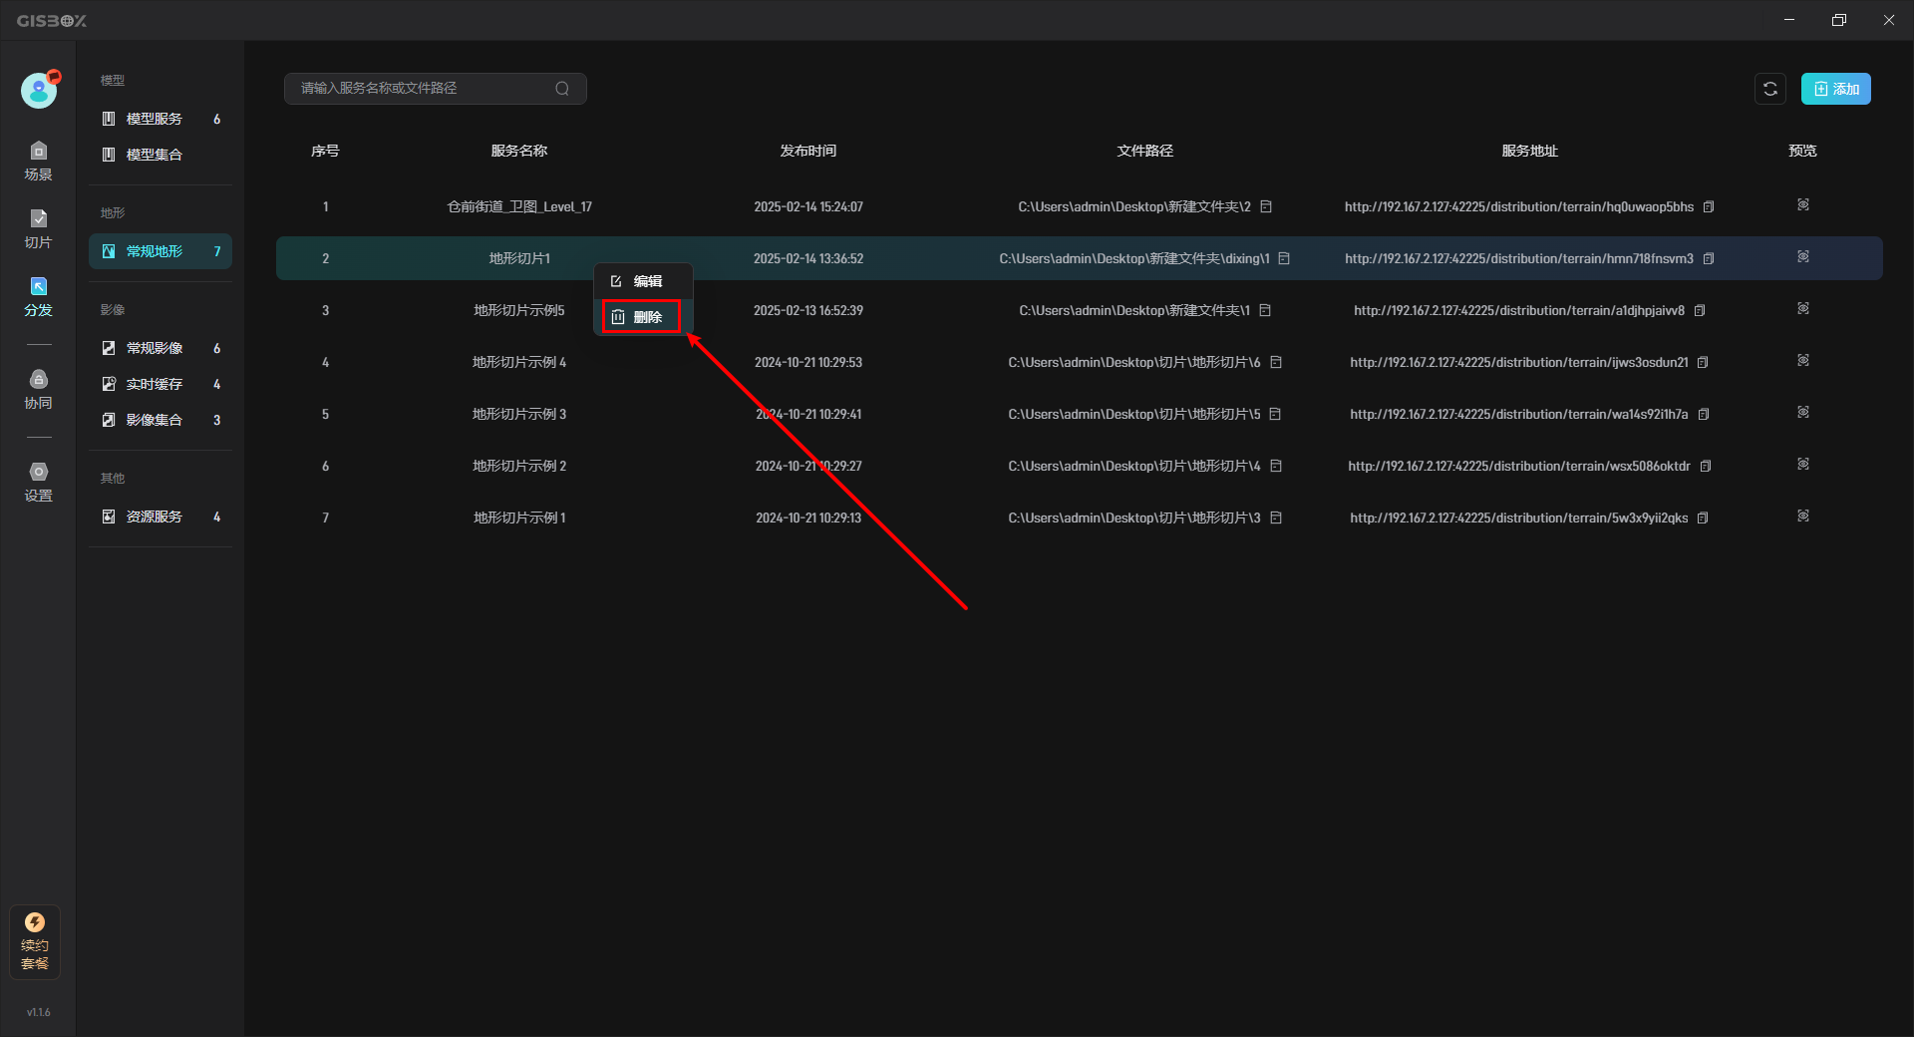Screen dimensions: 1914x1037
Task: Preview the 地形切片示例 1 service
Action: click(1803, 516)
